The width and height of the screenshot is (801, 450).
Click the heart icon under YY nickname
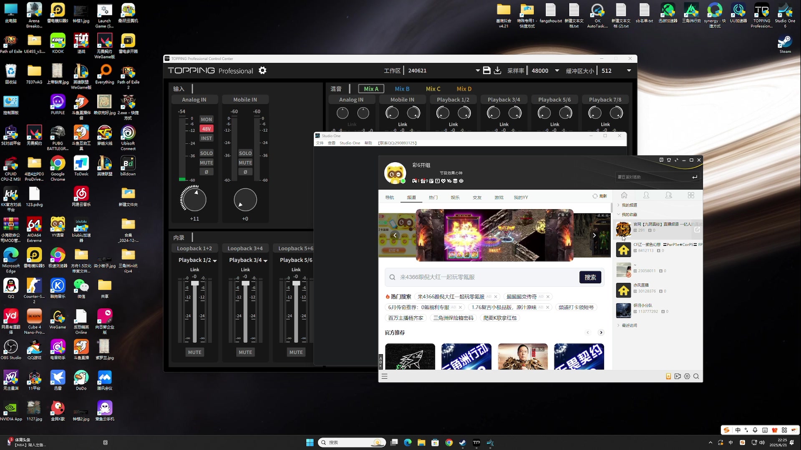(443, 181)
